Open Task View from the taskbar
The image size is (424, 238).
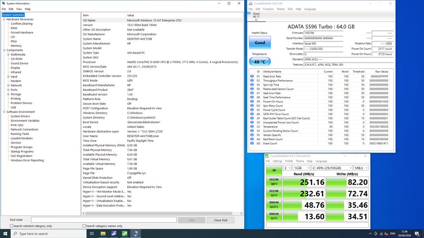pyautogui.click(x=91, y=234)
